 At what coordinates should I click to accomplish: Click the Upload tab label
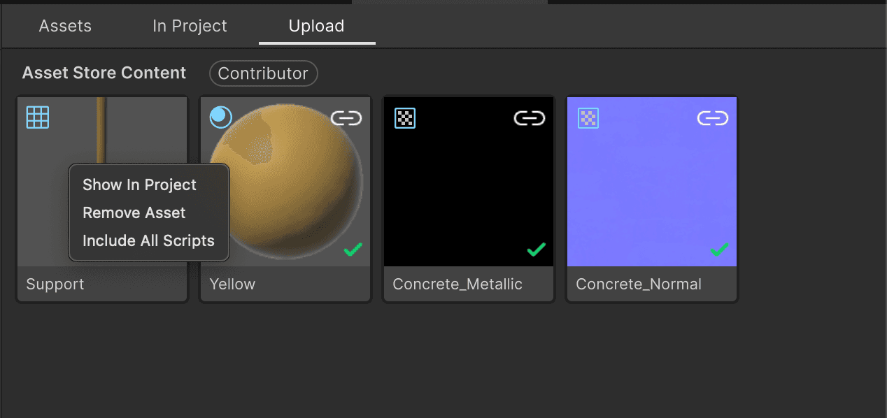tap(316, 26)
